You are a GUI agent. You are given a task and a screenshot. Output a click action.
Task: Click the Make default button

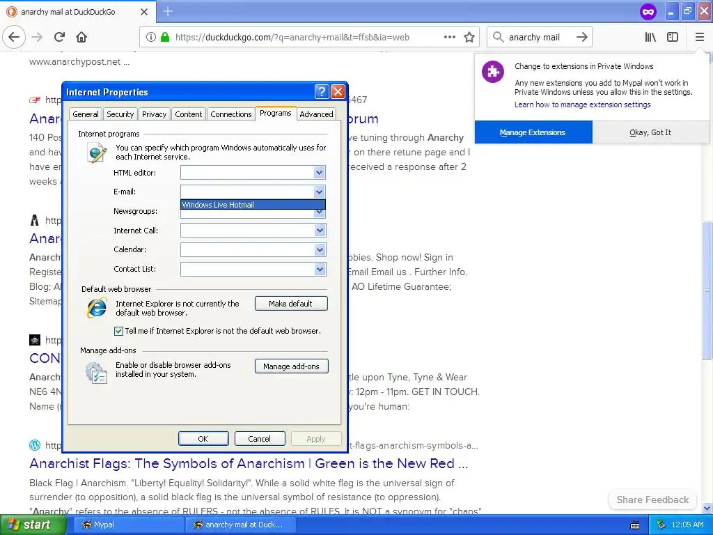291,304
